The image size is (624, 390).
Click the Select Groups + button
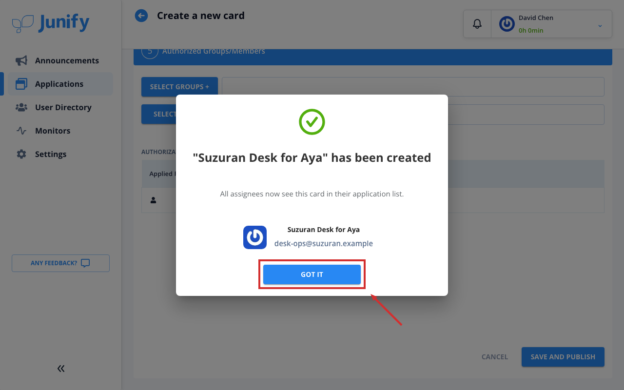pyautogui.click(x=179, y=87)
